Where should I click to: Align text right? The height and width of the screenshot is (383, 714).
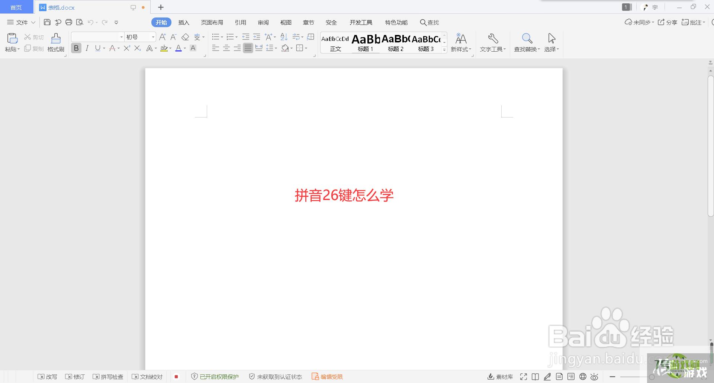point(237,48)
